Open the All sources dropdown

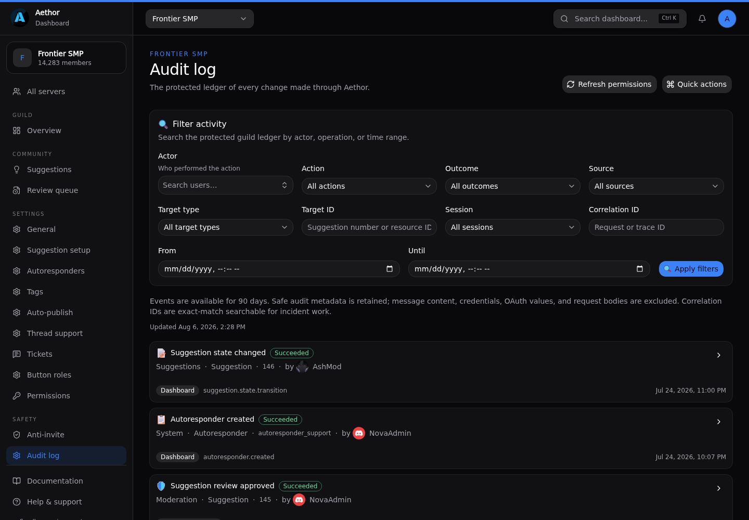(656, 186)
